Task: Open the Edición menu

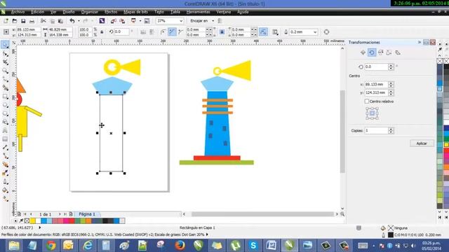Action: pyautogui.click(x=37, y=12)
